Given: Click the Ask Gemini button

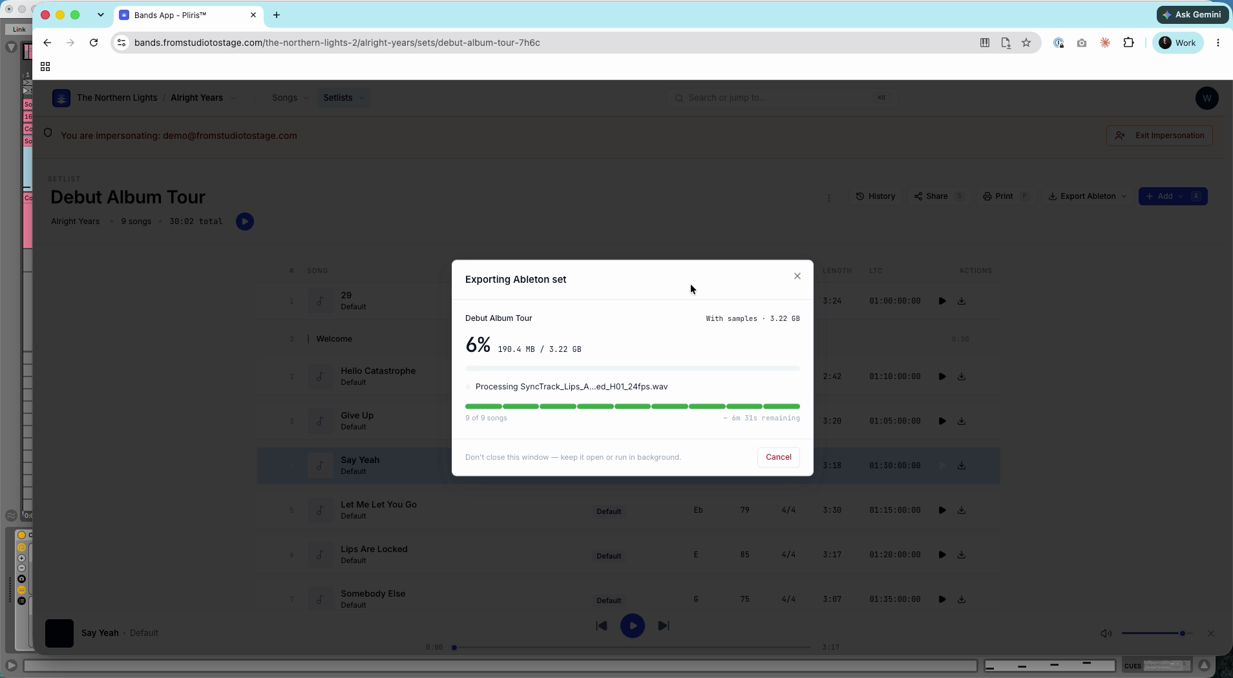Looking at the screenshot, I should [x=1192, y=14].
